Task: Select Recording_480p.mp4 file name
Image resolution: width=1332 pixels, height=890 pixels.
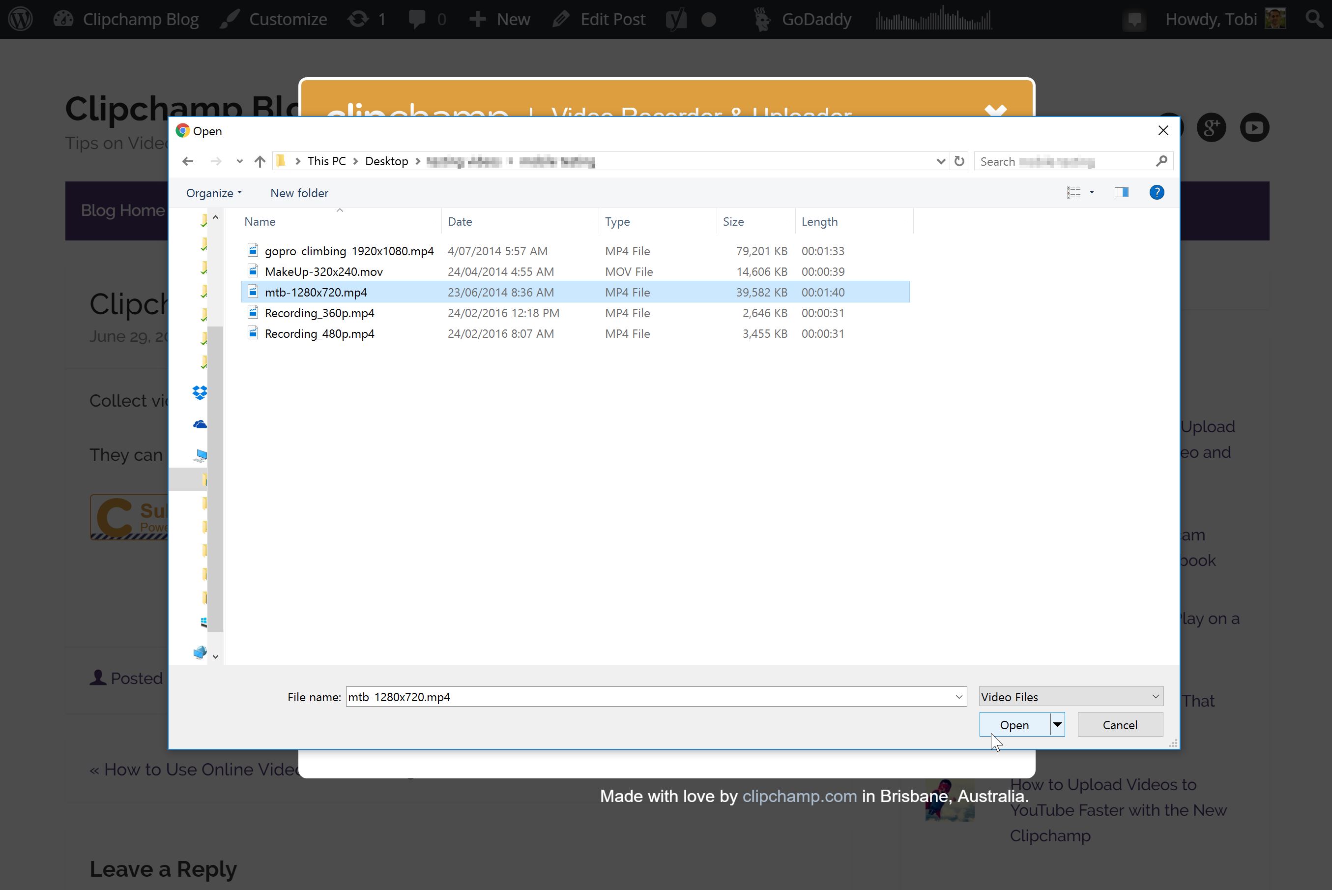Action: [319, 334]
